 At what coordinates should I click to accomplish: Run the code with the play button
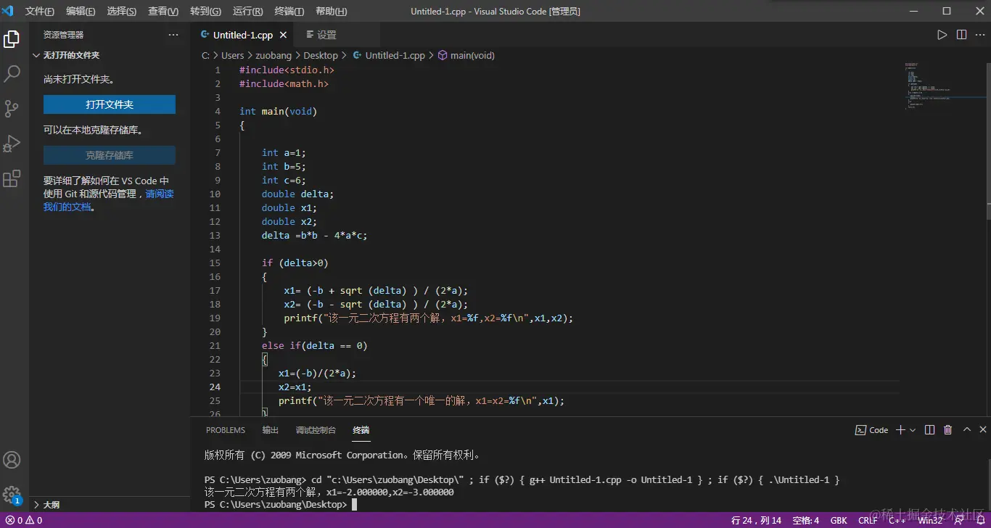pyautogui.click(x=942, y=35)
